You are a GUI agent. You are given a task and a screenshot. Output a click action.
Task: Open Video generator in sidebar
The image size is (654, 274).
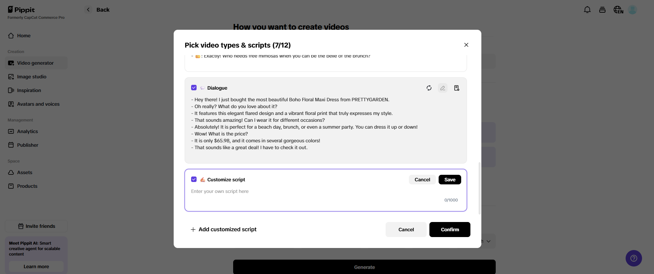[x=35, y=63]
